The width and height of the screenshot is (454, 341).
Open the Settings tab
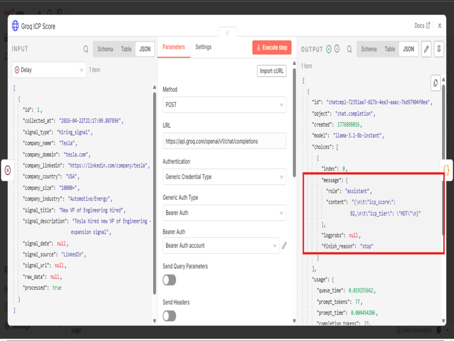coord(203,47)
